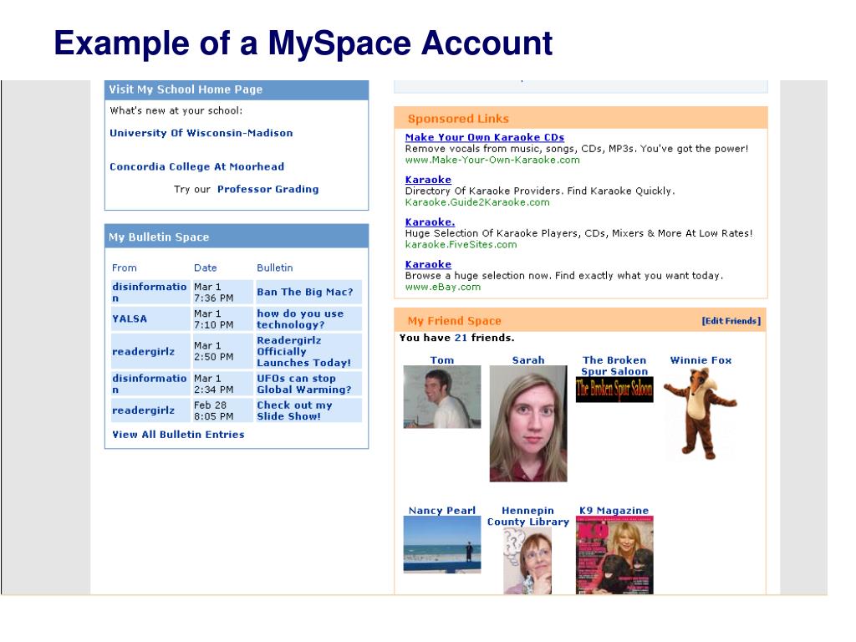Open Concordia College At Moorhead link
Viewport: 856px width, 642px height.
(x=196, y=167)
